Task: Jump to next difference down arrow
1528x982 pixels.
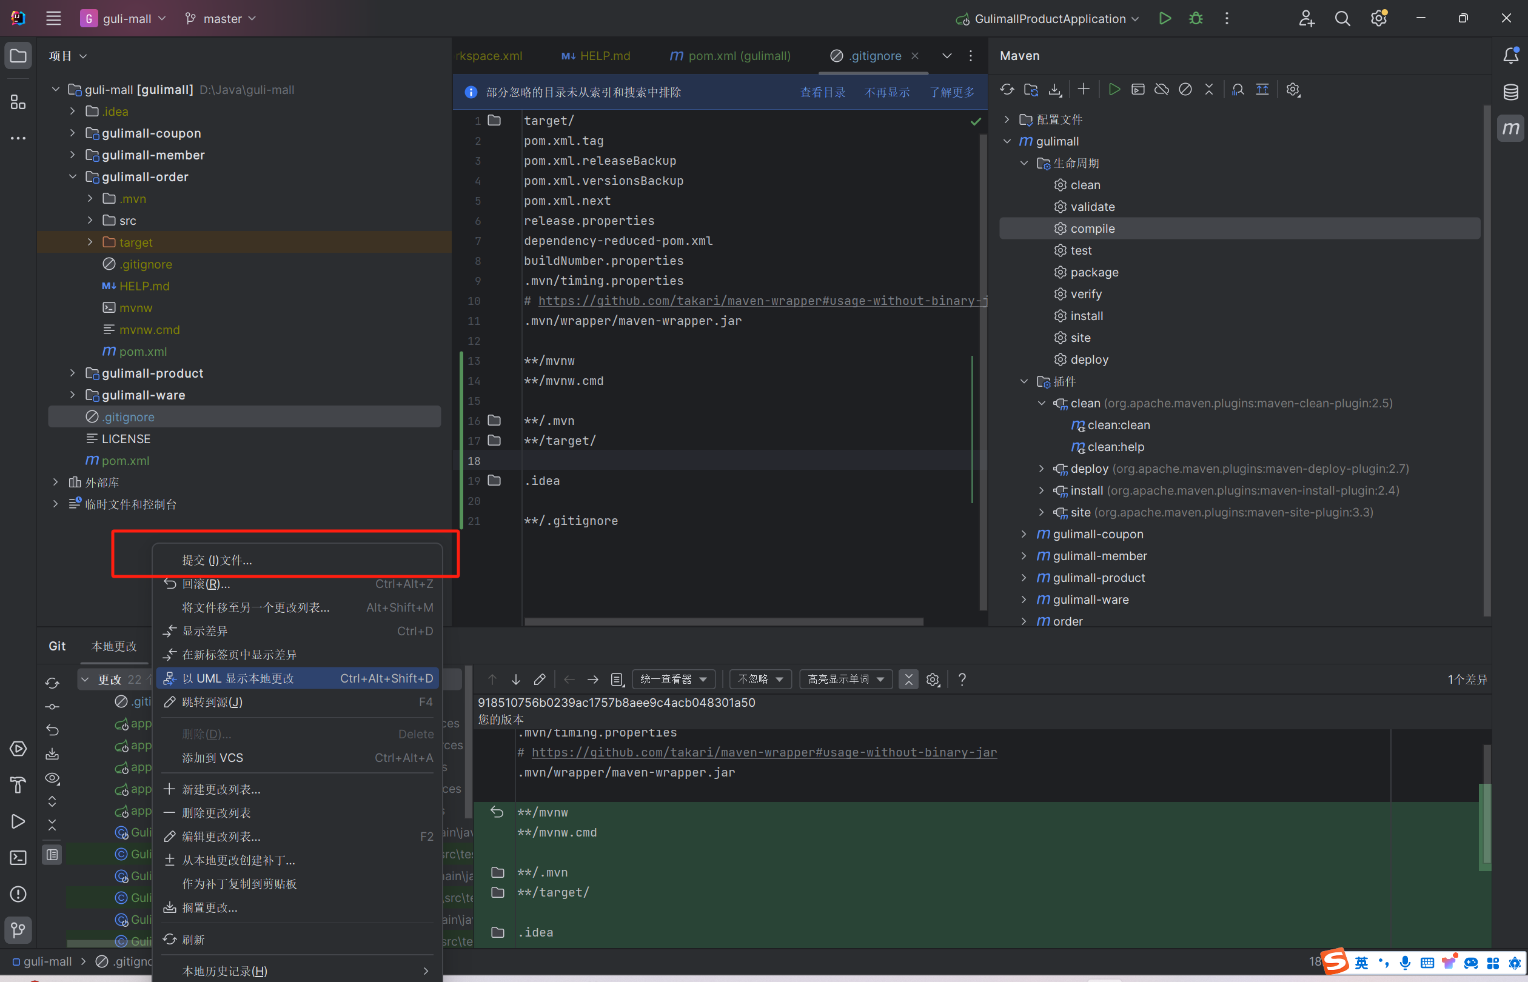Action: (x=515, y=679)
